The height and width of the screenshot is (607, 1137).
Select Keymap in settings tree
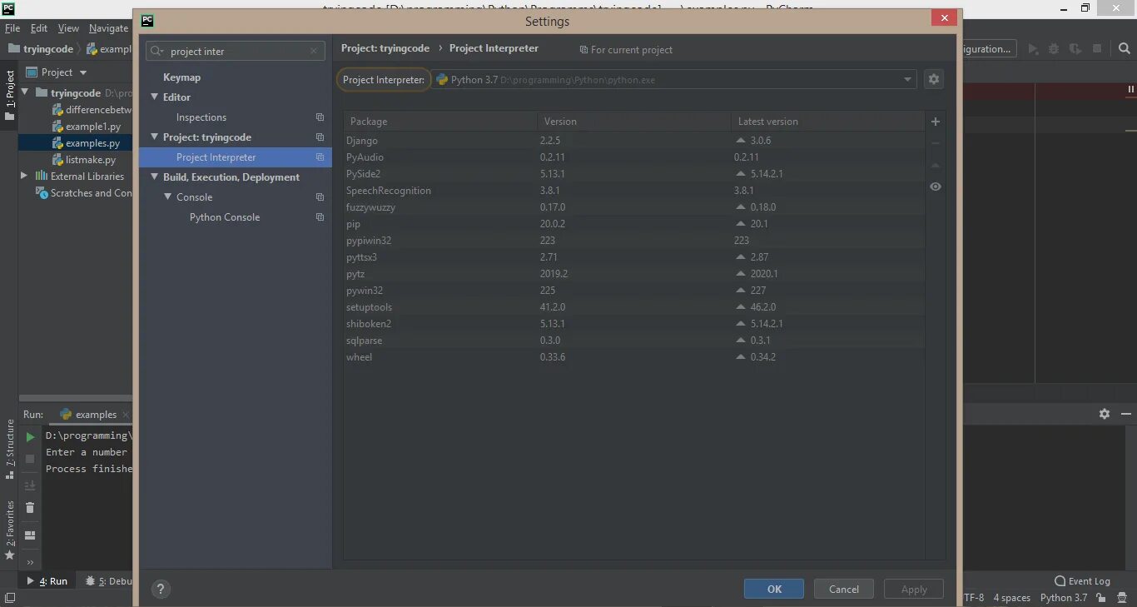(x=182, y=77)
